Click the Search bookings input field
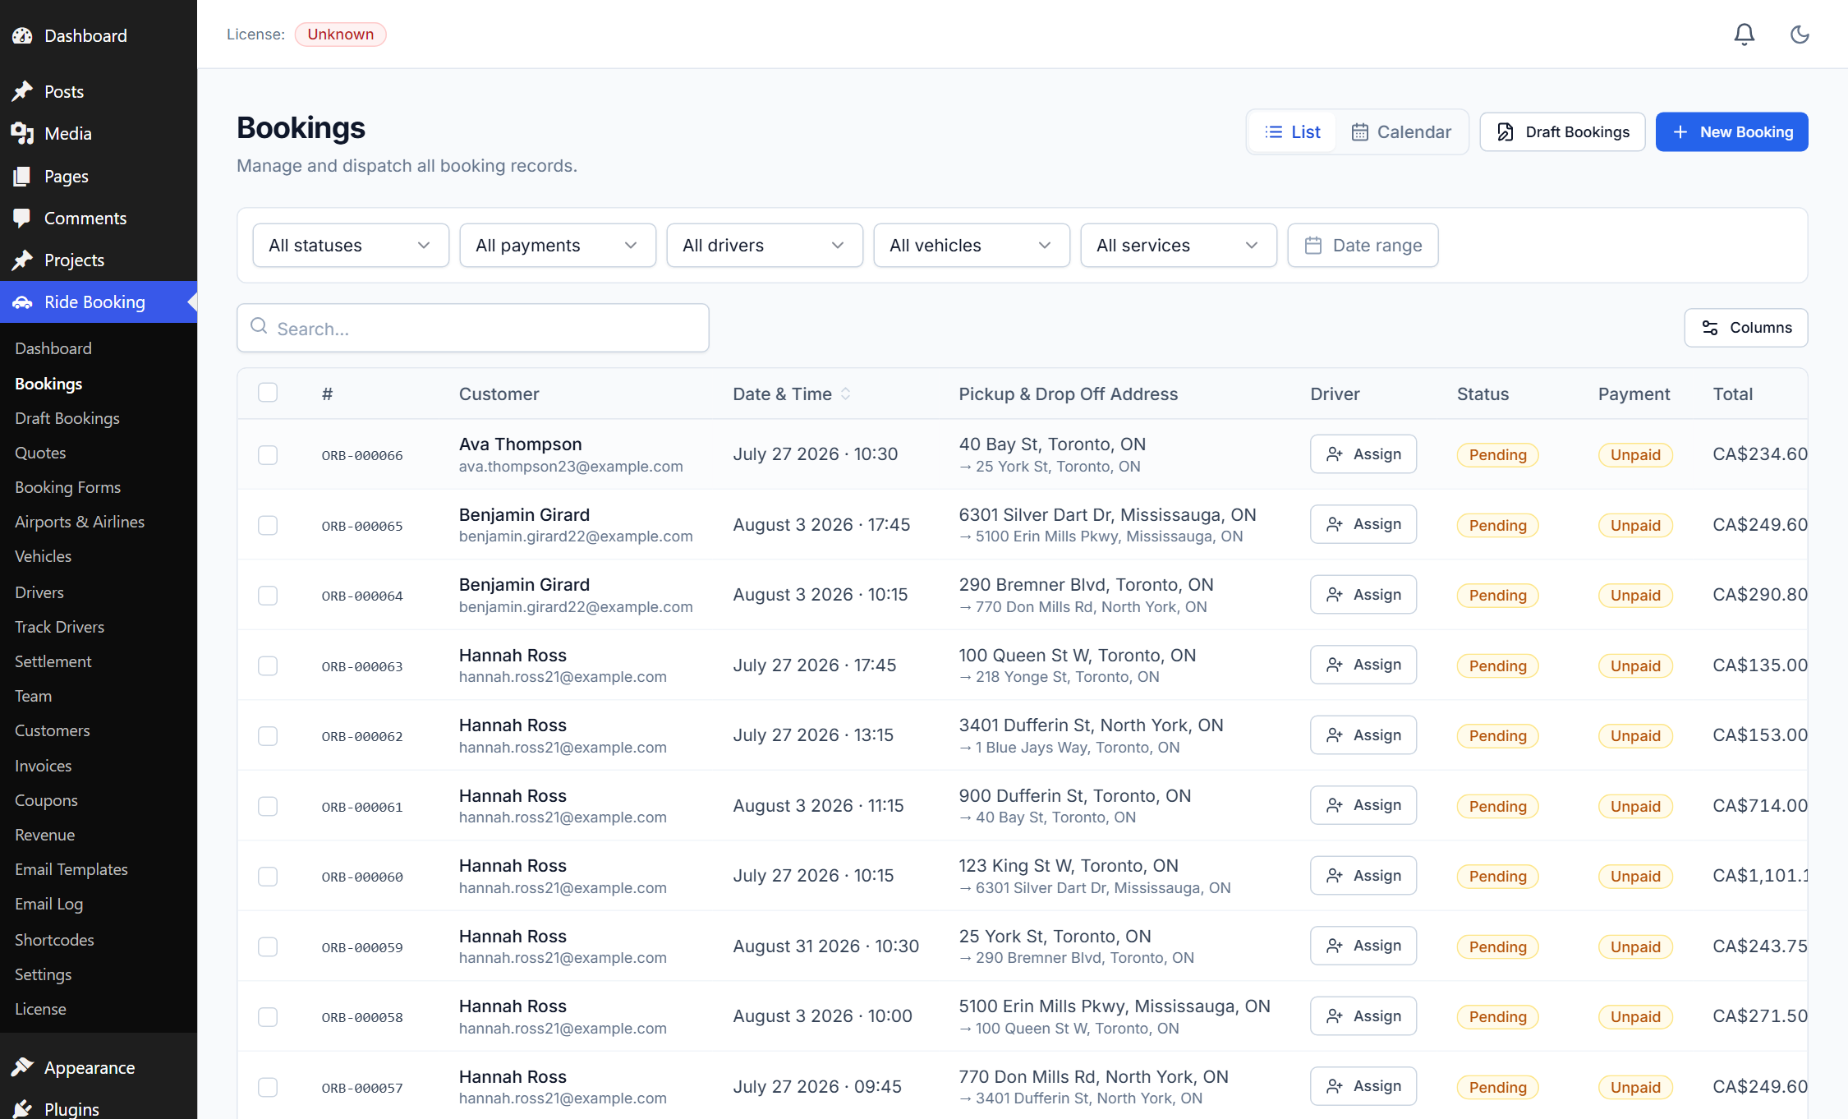This screenshot has height=1119, width=1848. coord(473,328)
